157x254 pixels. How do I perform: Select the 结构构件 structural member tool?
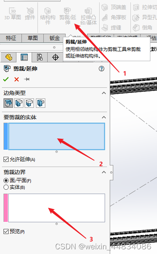coord(48,16)
